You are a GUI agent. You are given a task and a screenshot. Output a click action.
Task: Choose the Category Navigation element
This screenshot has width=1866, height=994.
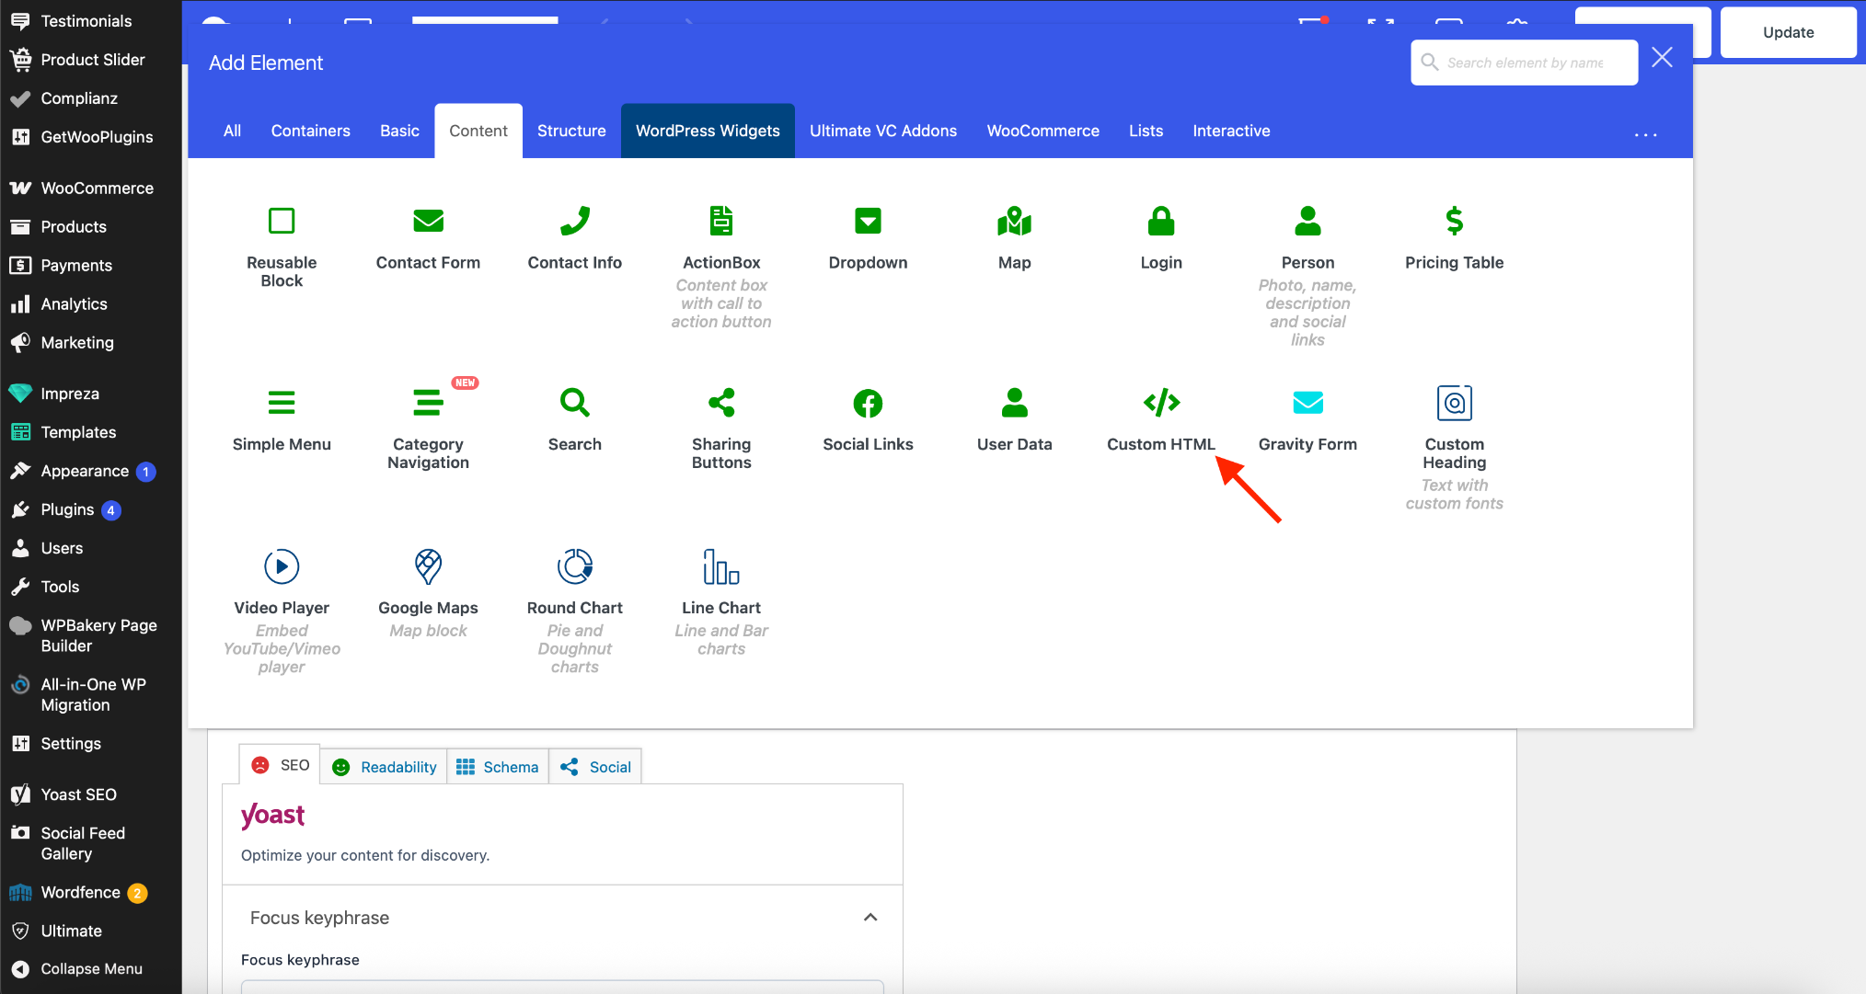coord(428,429)
